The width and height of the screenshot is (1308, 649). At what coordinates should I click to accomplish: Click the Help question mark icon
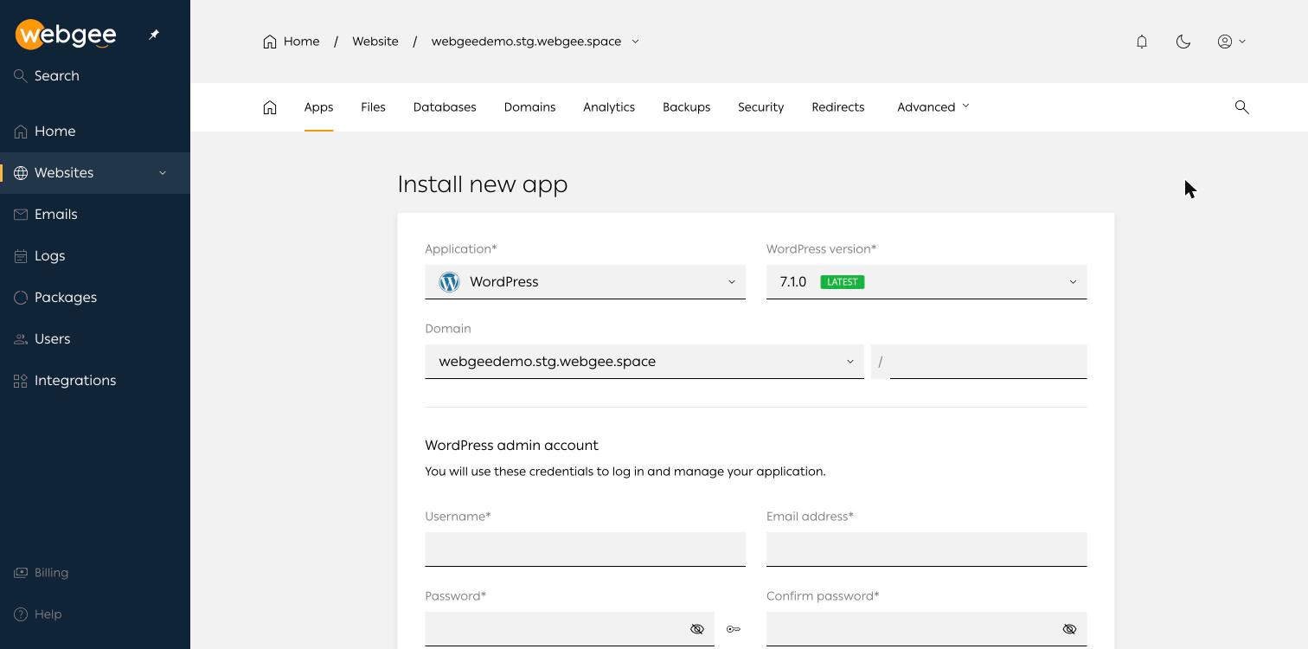point(21,614)
